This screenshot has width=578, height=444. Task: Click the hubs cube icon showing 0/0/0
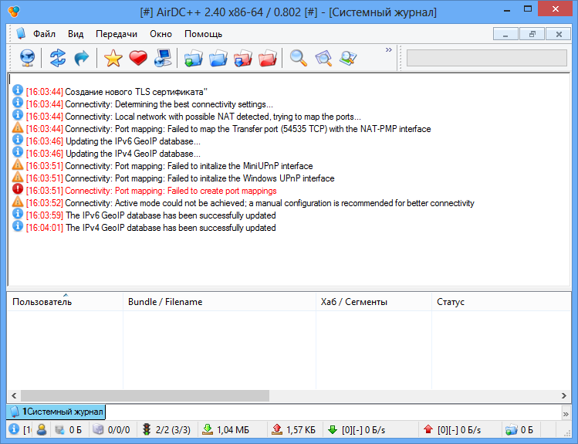click(x=98, y=429)
